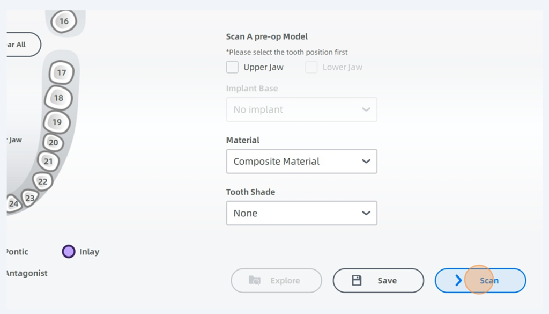Choose tooth 19 on the dental arch
This screenshot has width=549, height=314.
point(56,122)
